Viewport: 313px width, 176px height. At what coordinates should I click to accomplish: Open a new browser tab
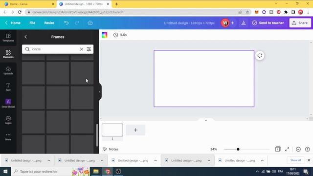[x=116, y=4]
